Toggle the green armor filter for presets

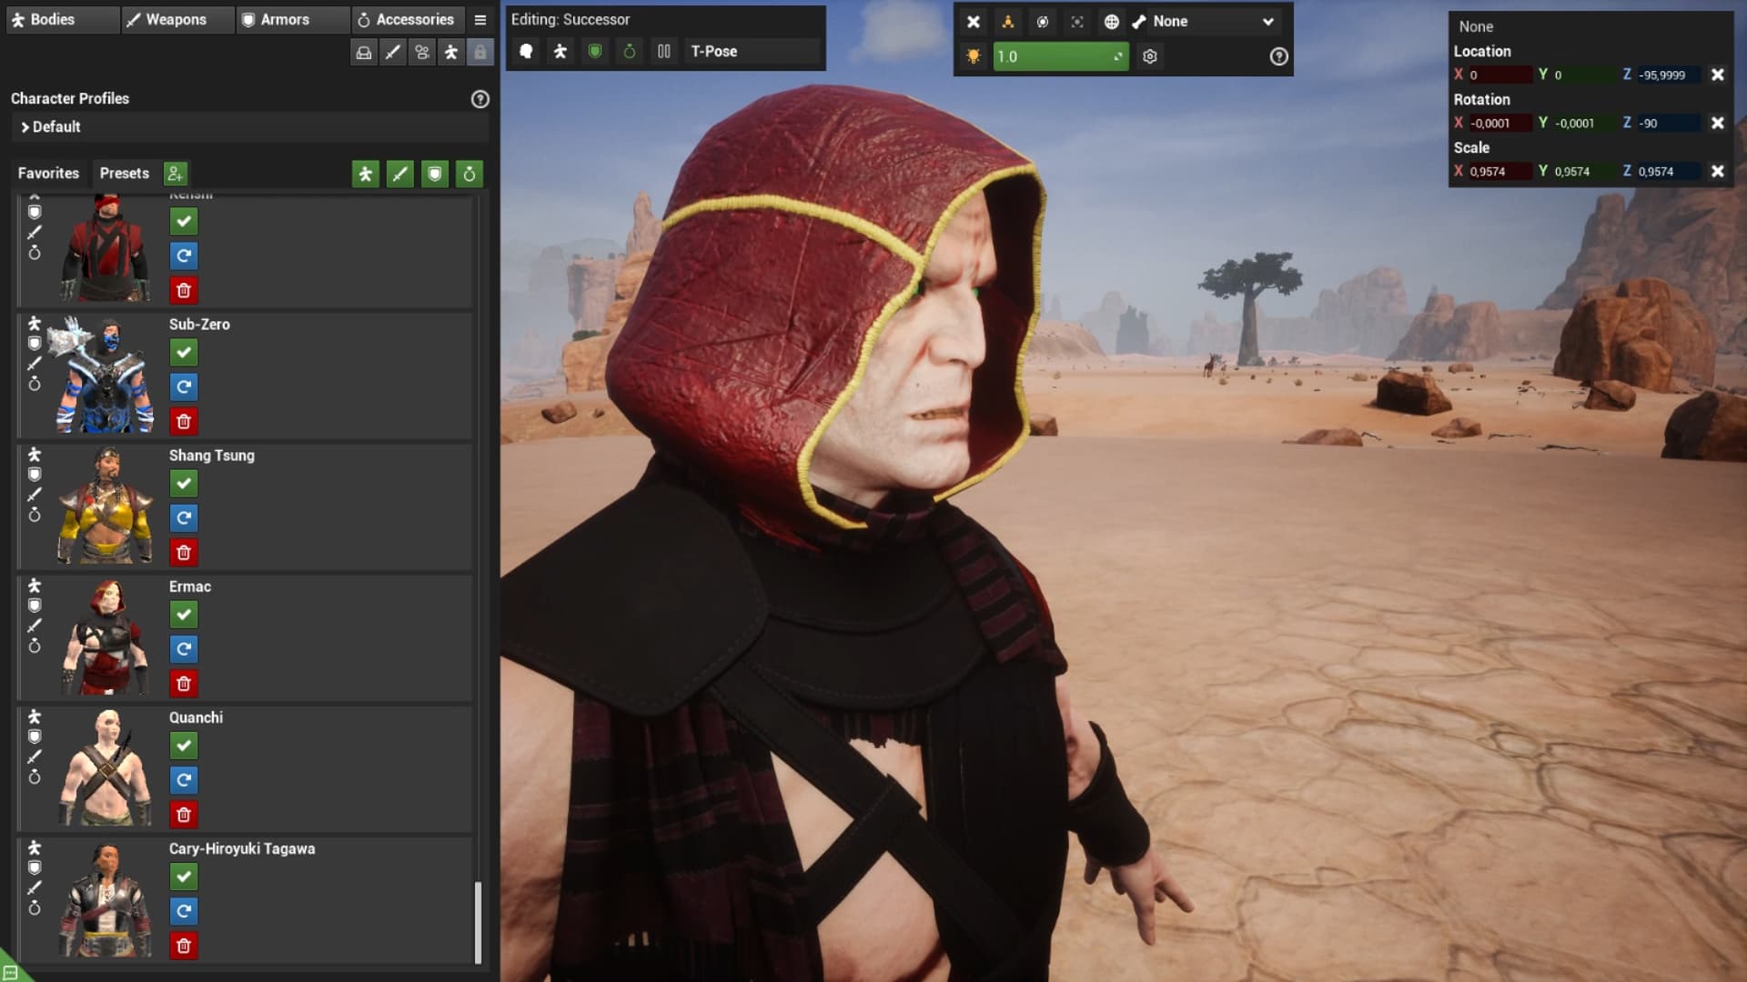[435, 174]
